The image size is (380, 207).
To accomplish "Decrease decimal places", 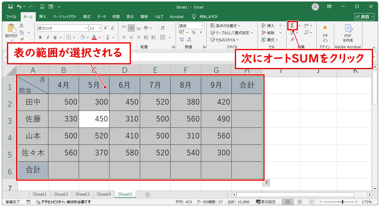I will click(189, 39).
